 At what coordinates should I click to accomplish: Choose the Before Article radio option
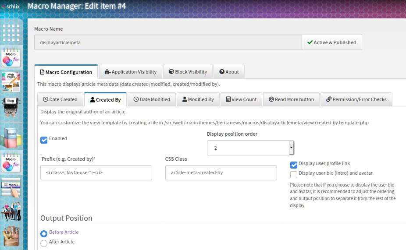[44, 233]
